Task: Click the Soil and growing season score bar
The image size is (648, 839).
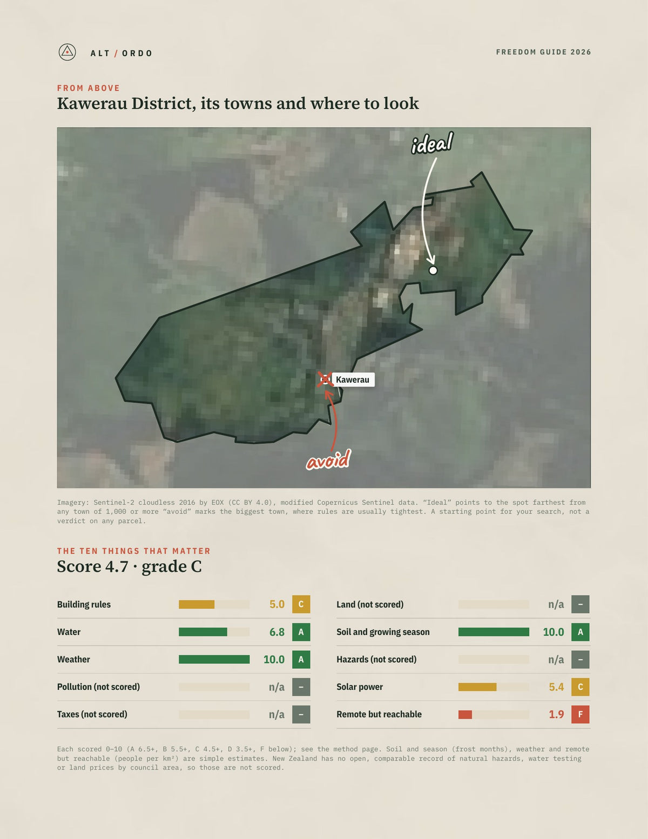Action: pyautogui.click(x=494, y=632)
